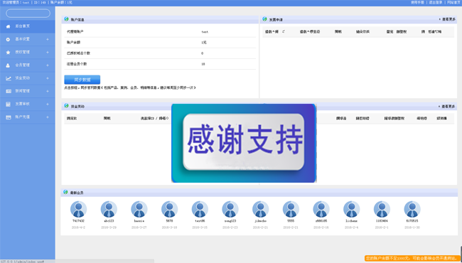The width and height of the screenshot is (462, 263).
Task: Click globe icon in 发票申请 panel header
Action: click(264, 19)
